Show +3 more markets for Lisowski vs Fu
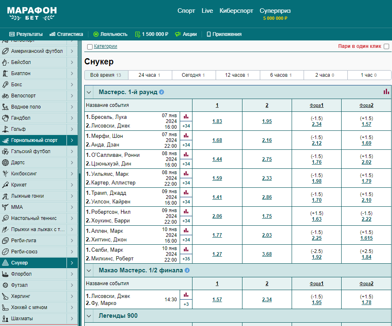The height and width of the screenshot is (326, 392). [x=186, y=304]
